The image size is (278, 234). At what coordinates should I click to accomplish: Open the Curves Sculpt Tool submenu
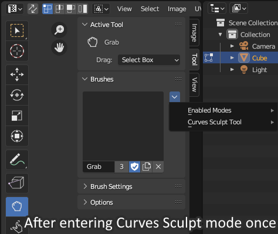(223, 122)
